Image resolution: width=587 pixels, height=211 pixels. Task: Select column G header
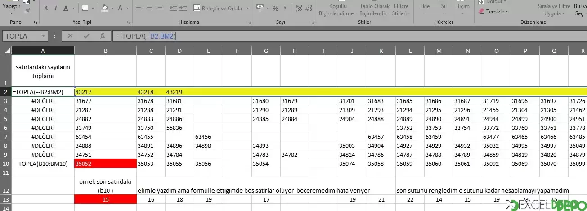[266, 51]
